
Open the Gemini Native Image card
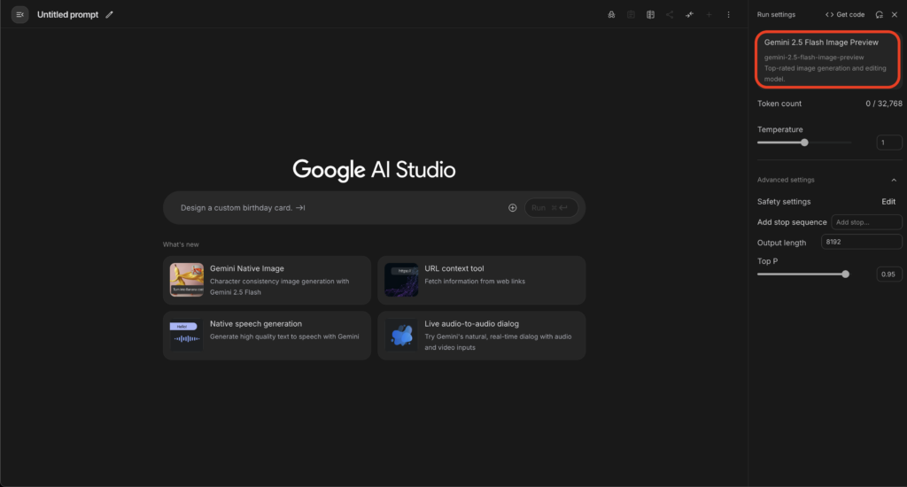pos(267,281)
